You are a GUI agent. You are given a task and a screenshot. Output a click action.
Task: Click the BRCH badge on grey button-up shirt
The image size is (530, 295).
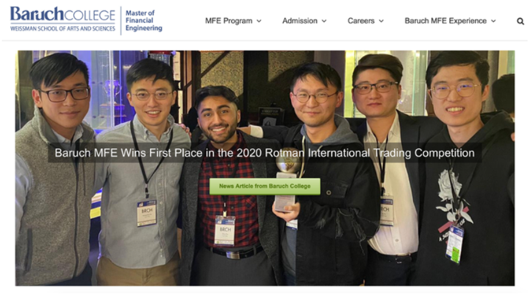click(x=147, y=213)
